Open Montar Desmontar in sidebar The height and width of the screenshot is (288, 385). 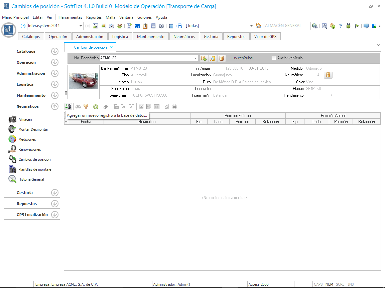pos(33,129)
